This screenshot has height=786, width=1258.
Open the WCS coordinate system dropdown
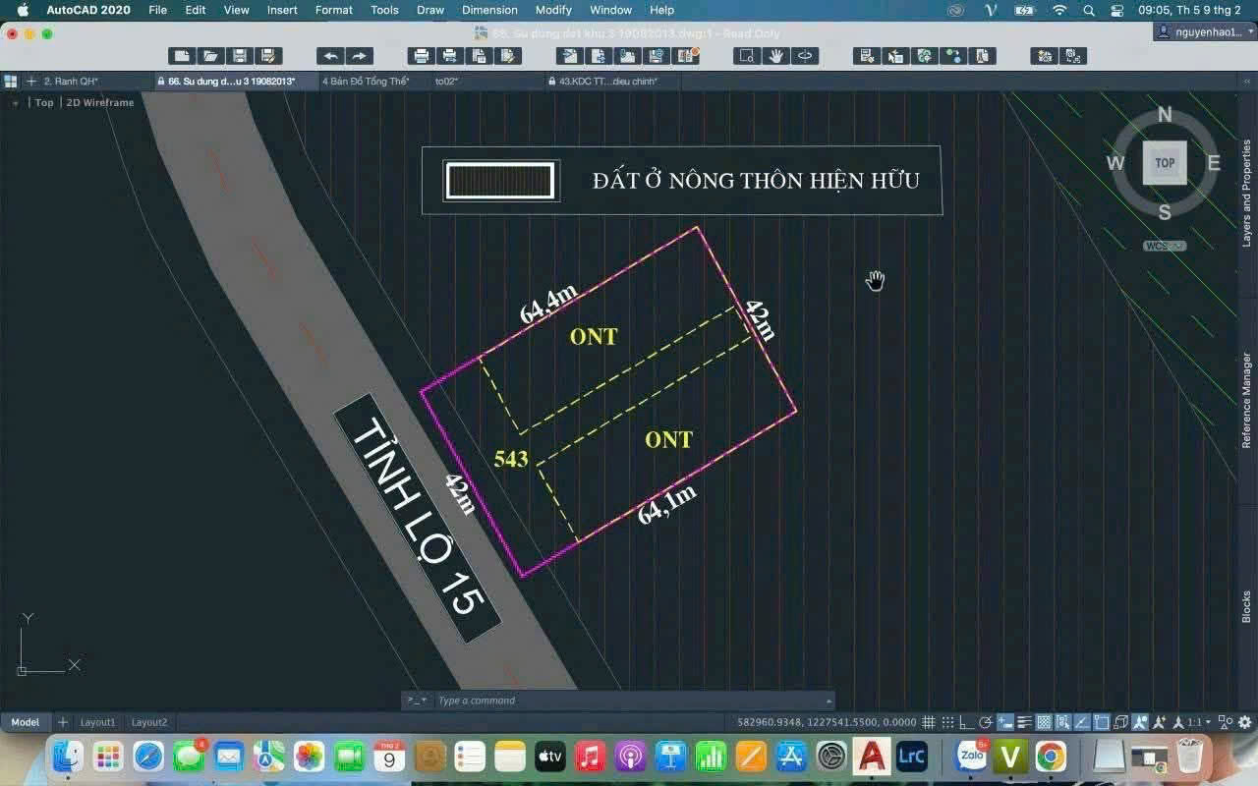click(x=1165, y=246)
